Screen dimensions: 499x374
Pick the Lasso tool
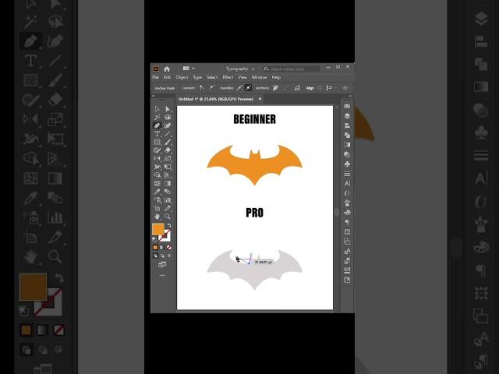[168, 118]
